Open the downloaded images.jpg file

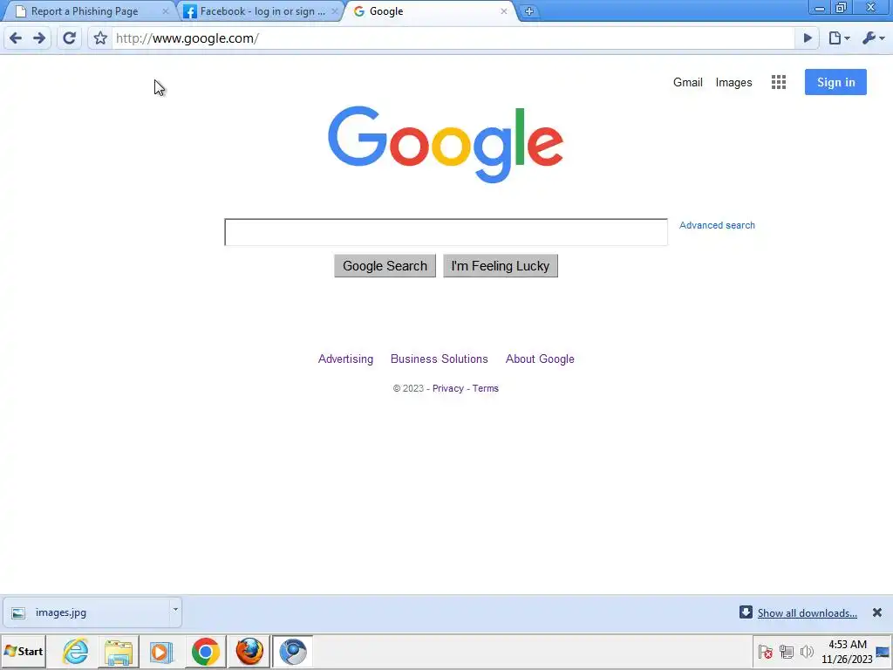[85, 612]
